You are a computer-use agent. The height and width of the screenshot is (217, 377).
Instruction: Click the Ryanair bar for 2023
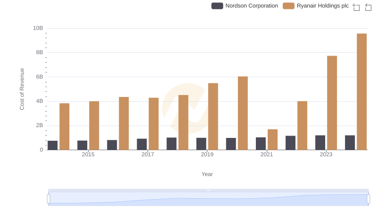pos(332,103)
